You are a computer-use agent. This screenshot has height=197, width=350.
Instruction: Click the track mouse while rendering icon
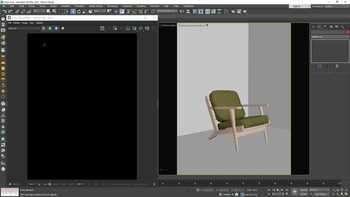[x=115, y=28]
